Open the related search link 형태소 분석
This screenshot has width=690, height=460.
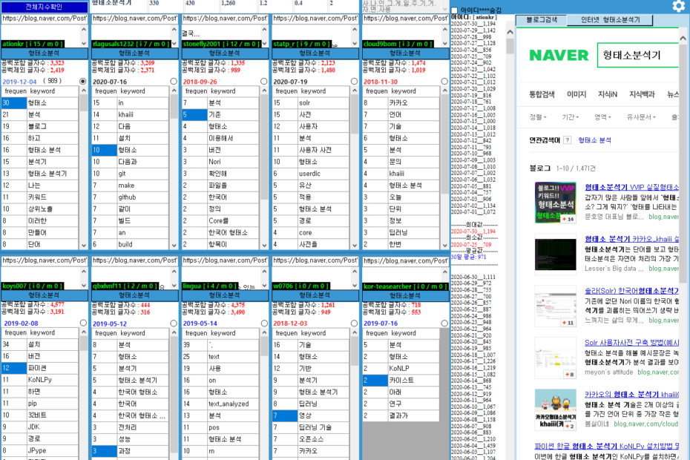[594, 140]
